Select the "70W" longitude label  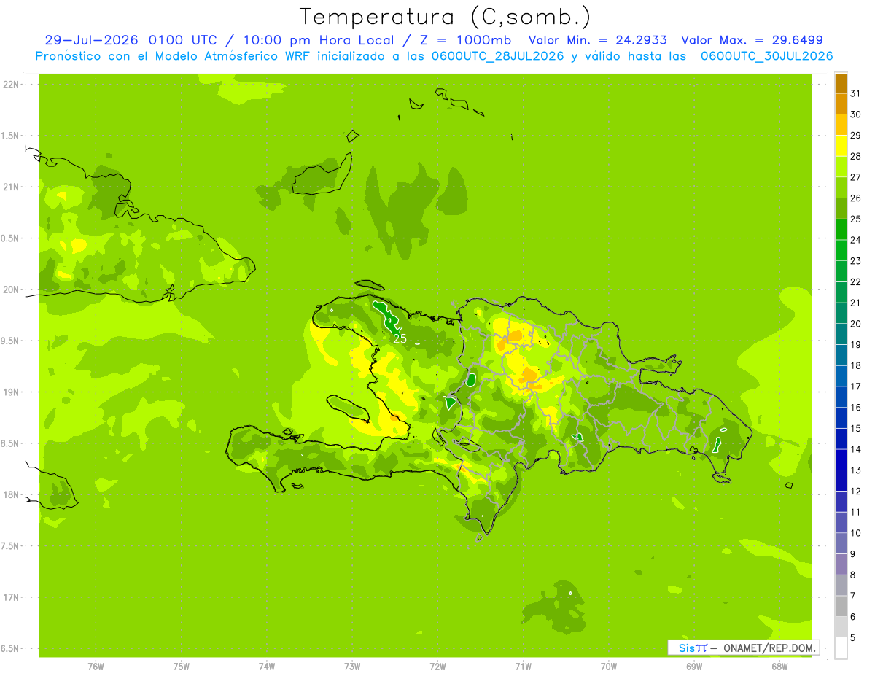608,667
